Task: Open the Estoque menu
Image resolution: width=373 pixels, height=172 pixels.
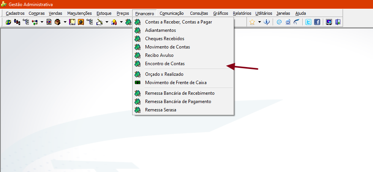Action: (x=104, y=13)
